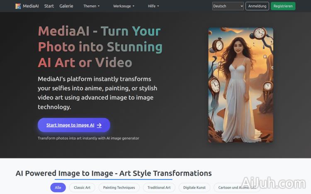
Task: Click the surreal woman artwork image
Action: pos(241,85)
